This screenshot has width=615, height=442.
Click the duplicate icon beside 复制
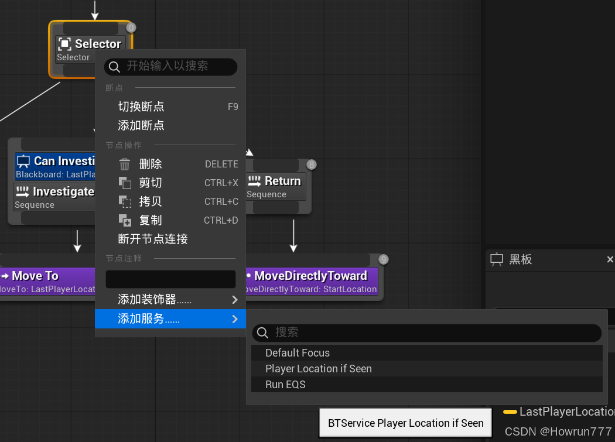[125, 220]
